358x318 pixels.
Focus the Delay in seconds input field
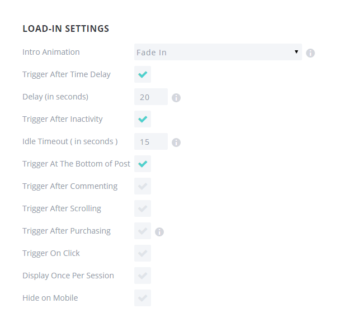(151, 97)
